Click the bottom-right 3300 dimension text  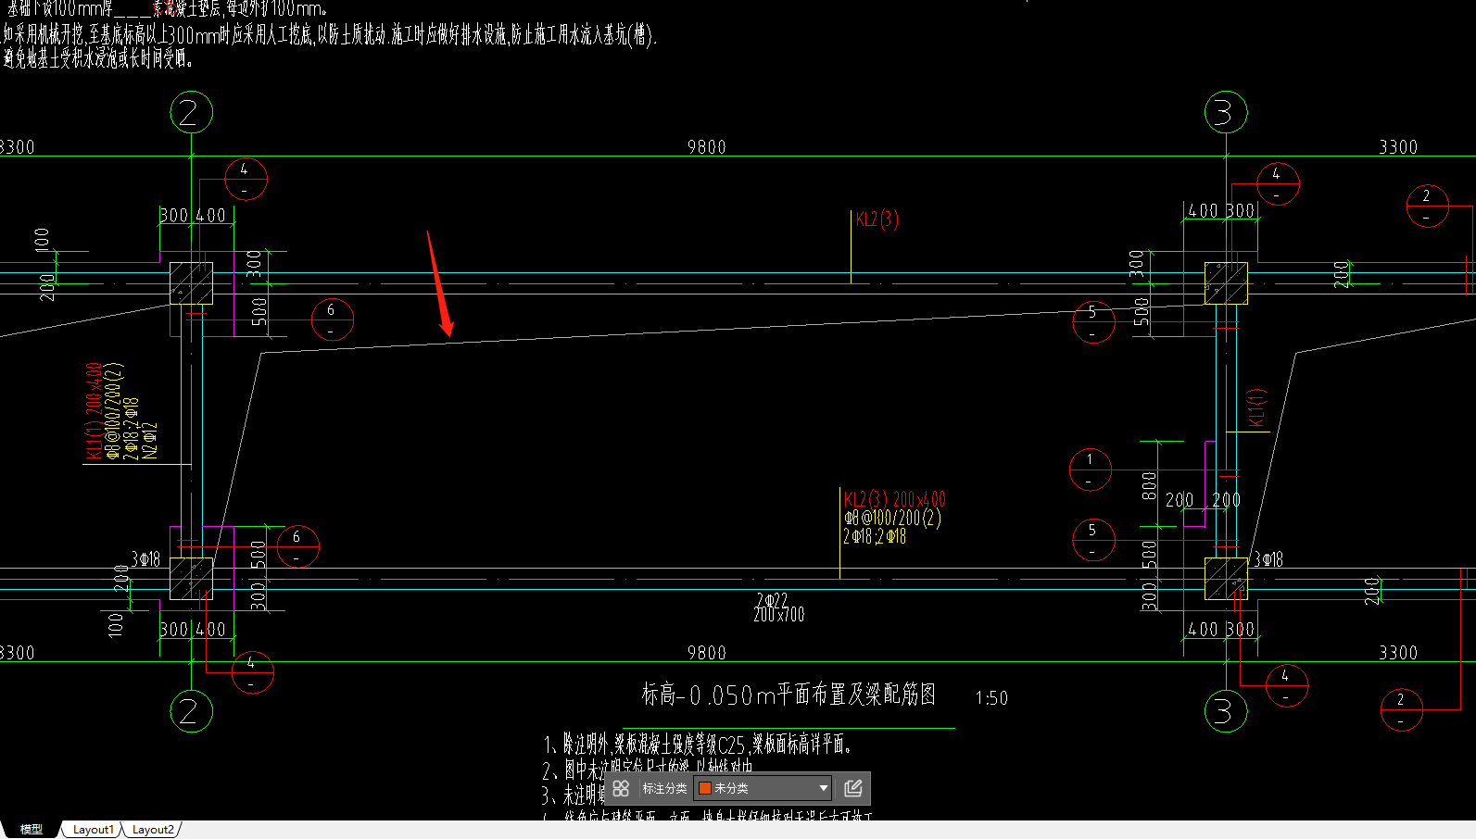point(1398,653)
